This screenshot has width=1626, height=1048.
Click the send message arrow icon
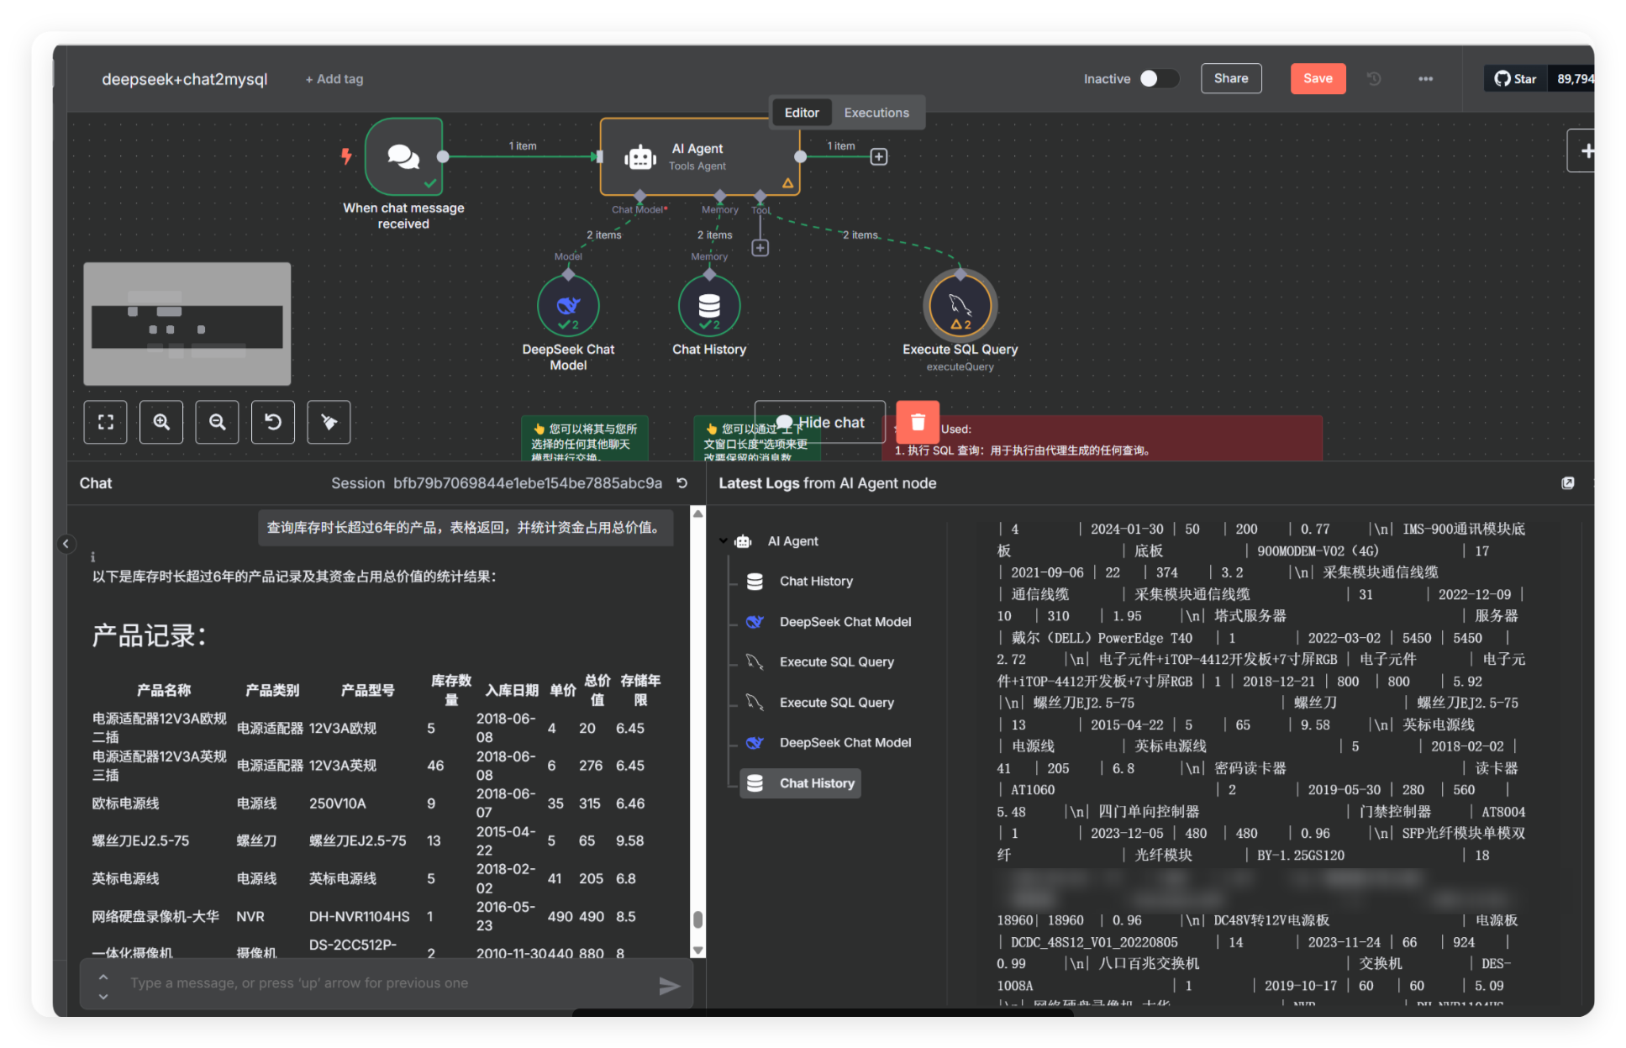670,983
